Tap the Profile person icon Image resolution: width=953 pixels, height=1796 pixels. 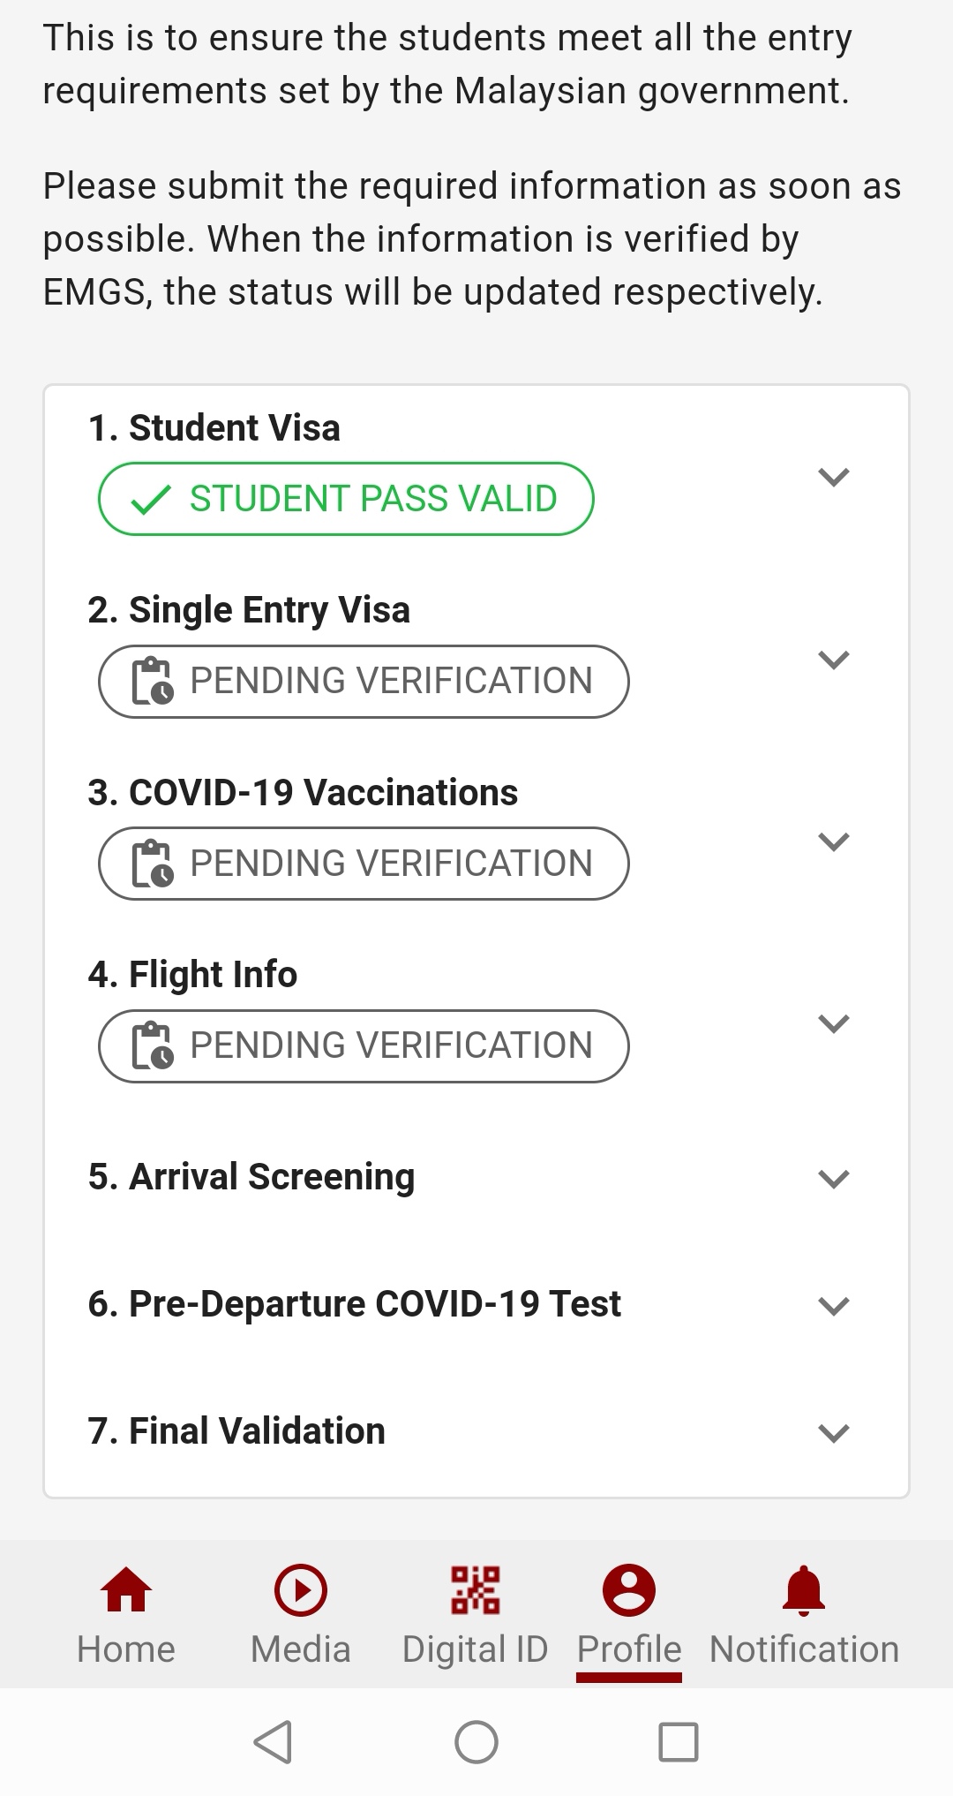click(629, 1589)
